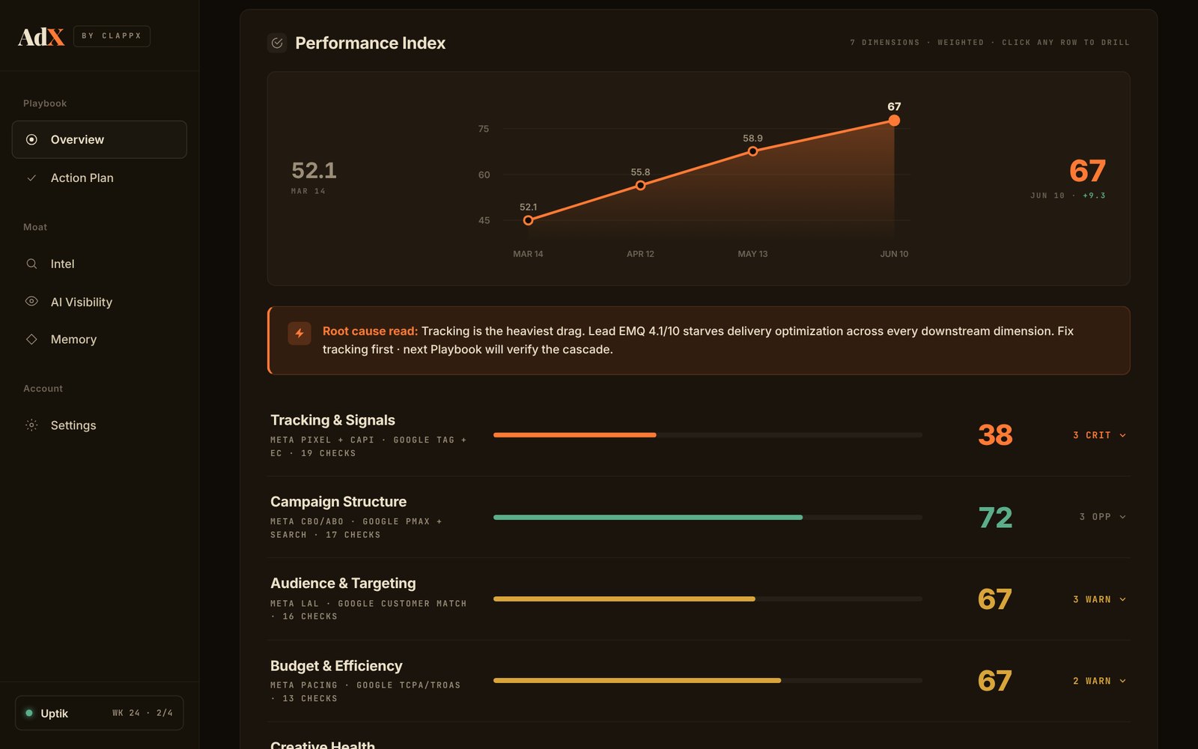This screenshot has height=749, width=1198.
Task: Click the Settings gear icon
Action: 31,425
